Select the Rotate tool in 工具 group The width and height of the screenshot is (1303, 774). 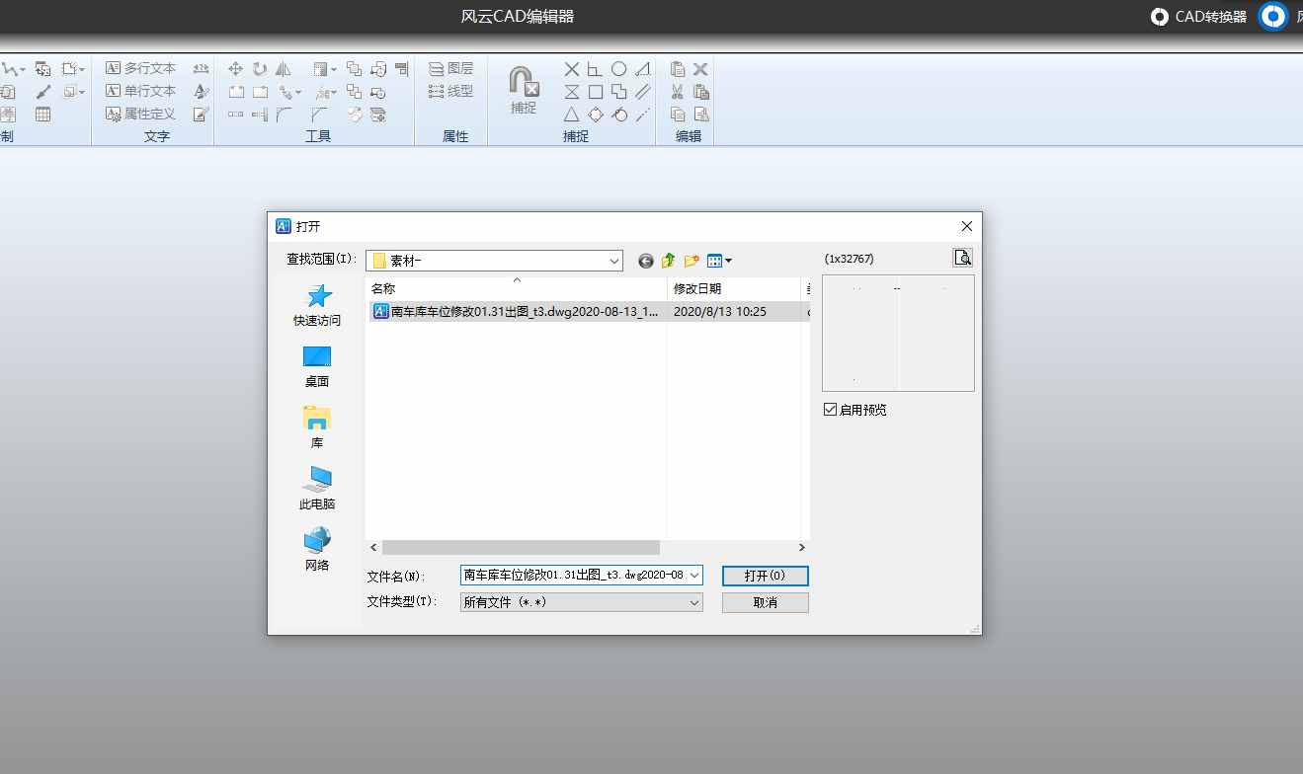click(x=259, y=68)
